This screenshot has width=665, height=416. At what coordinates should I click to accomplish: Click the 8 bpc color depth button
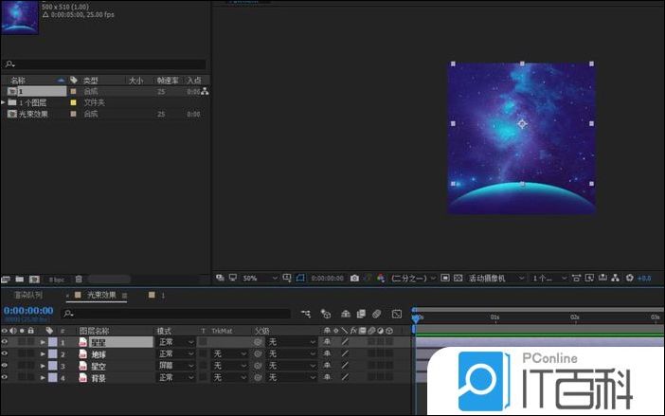click(57, 280)
